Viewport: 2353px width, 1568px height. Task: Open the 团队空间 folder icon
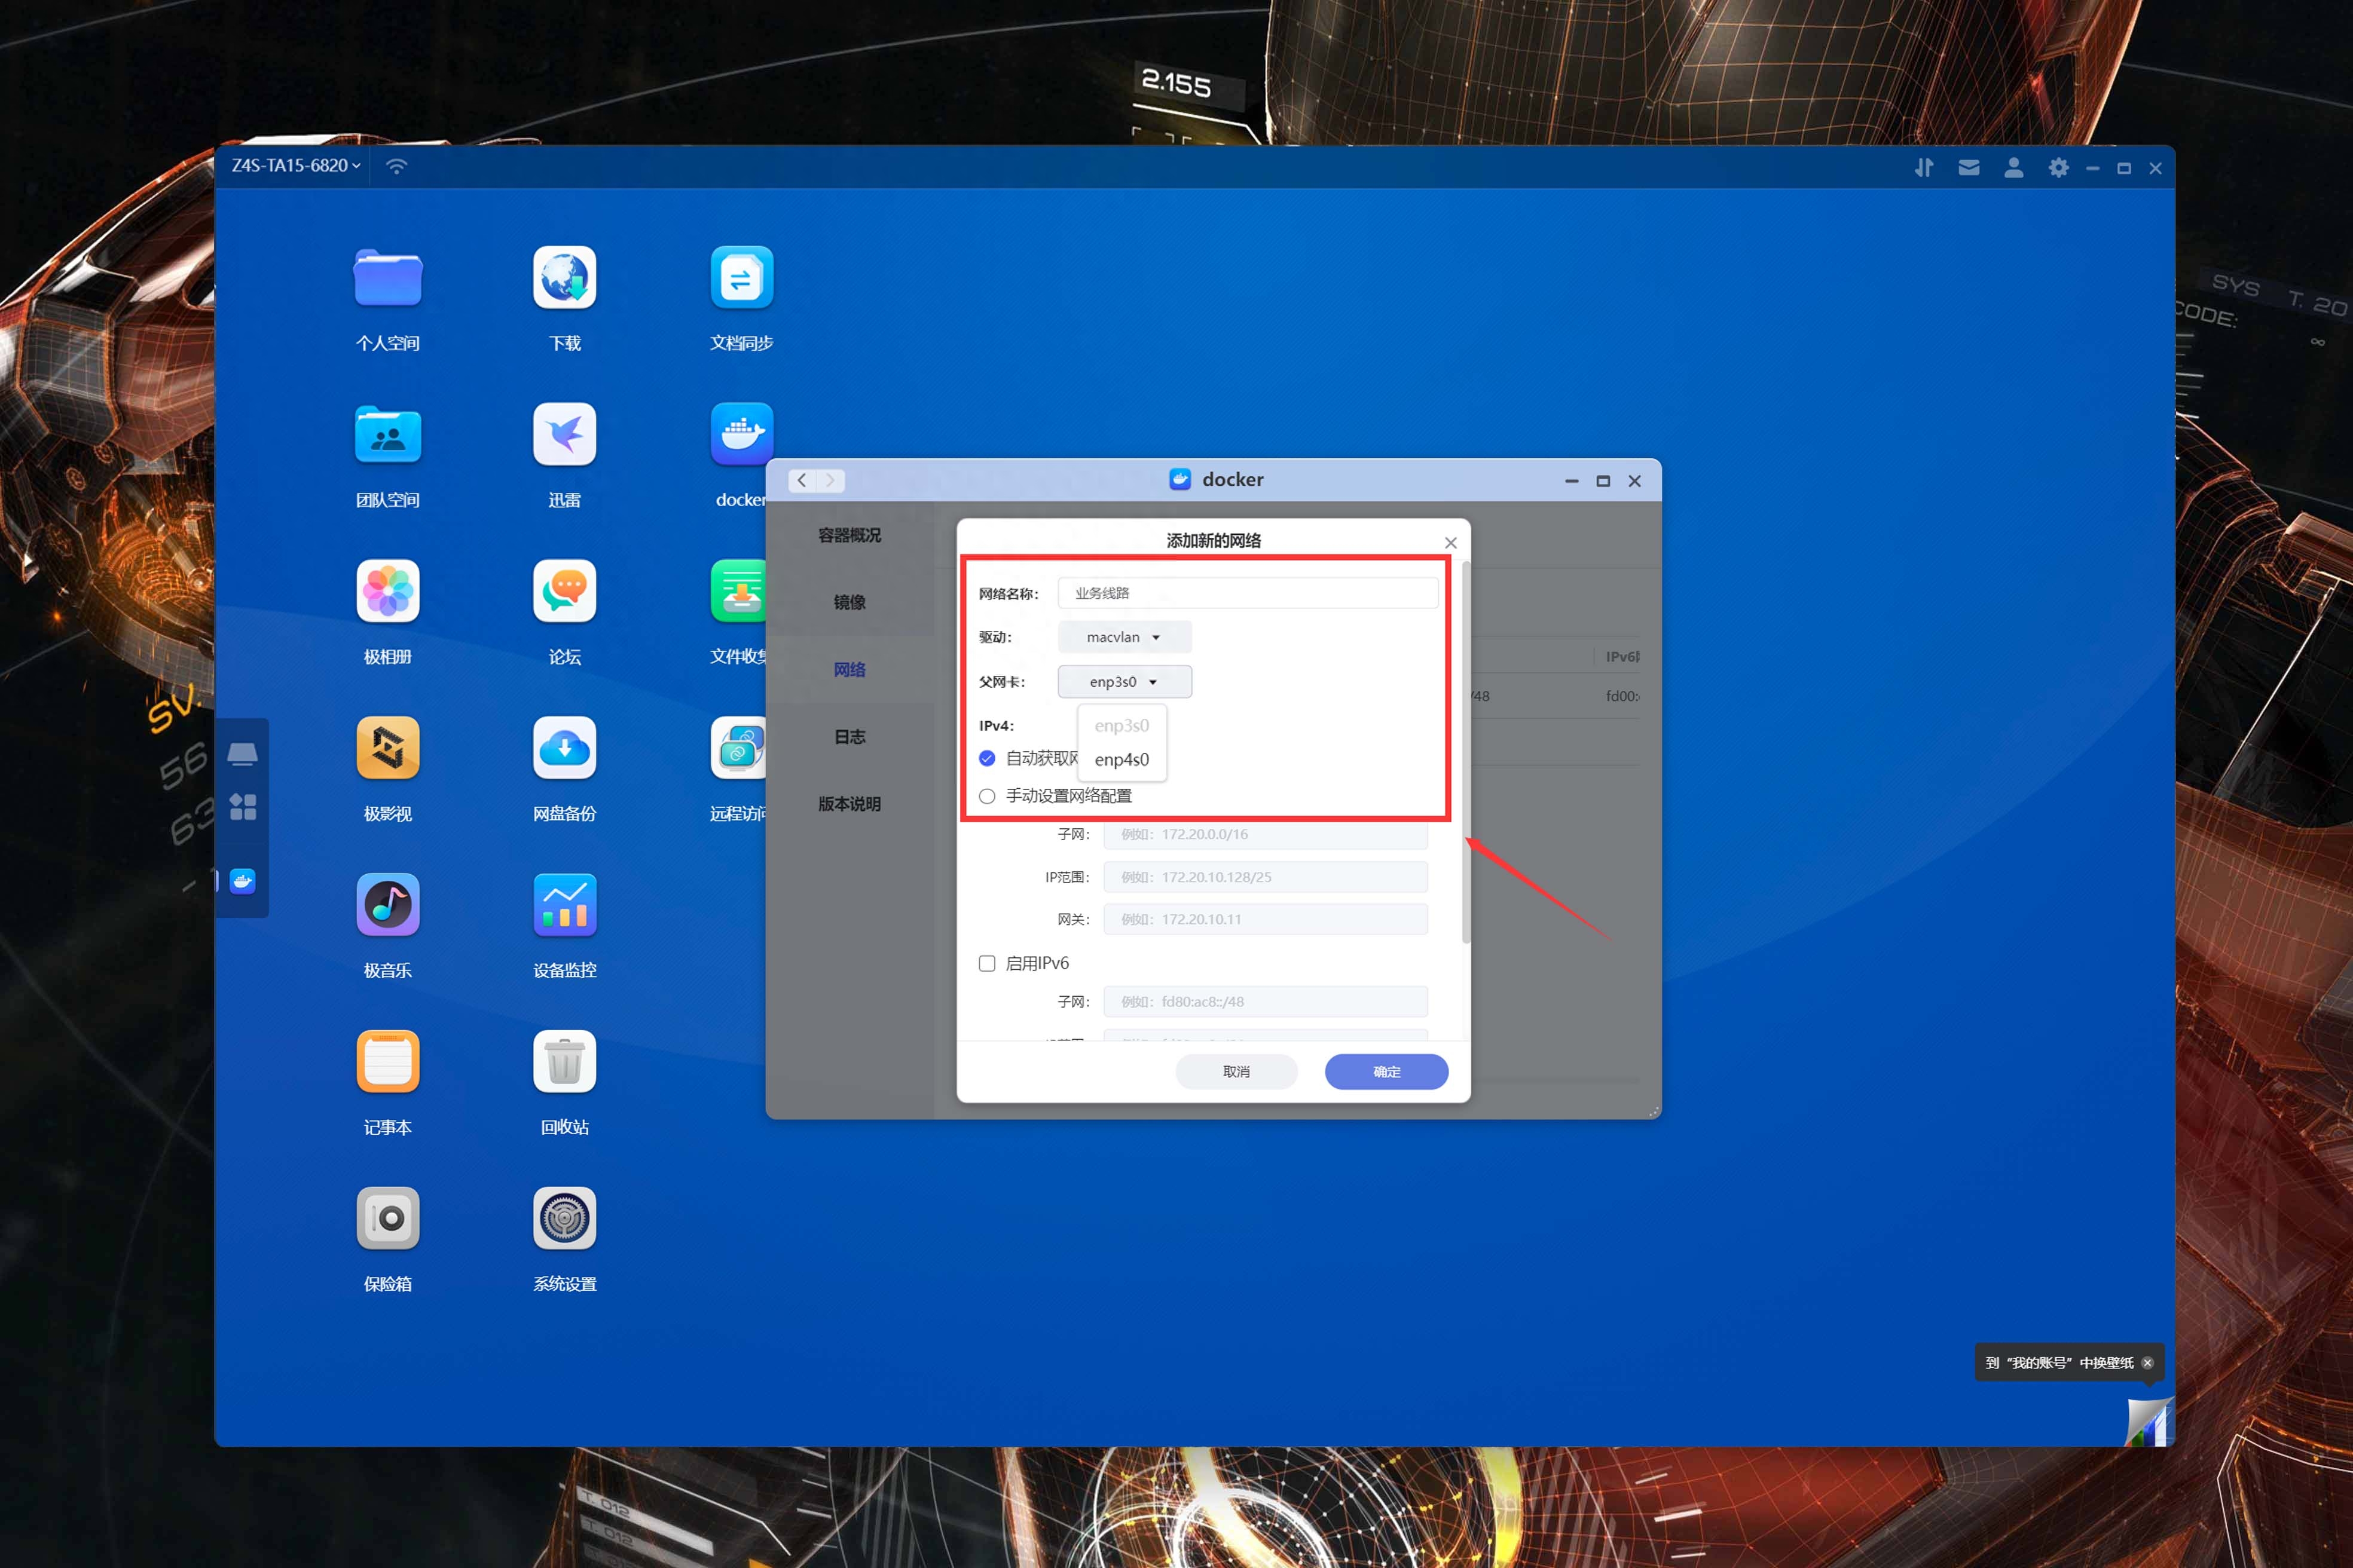(x=388, y=434)
